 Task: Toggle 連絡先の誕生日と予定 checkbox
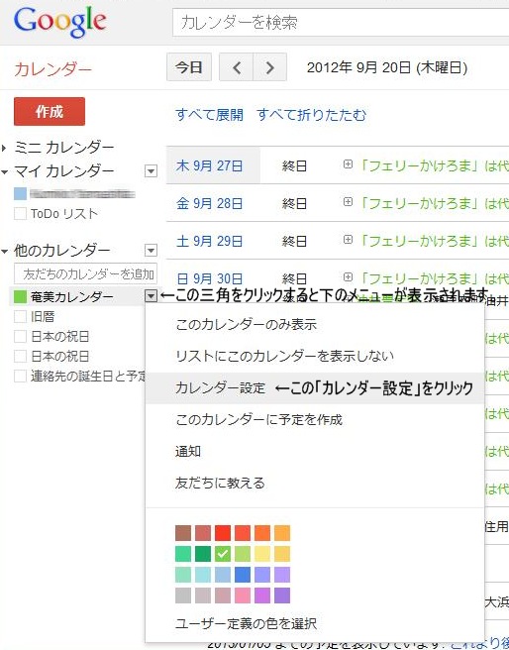(20, 376)
